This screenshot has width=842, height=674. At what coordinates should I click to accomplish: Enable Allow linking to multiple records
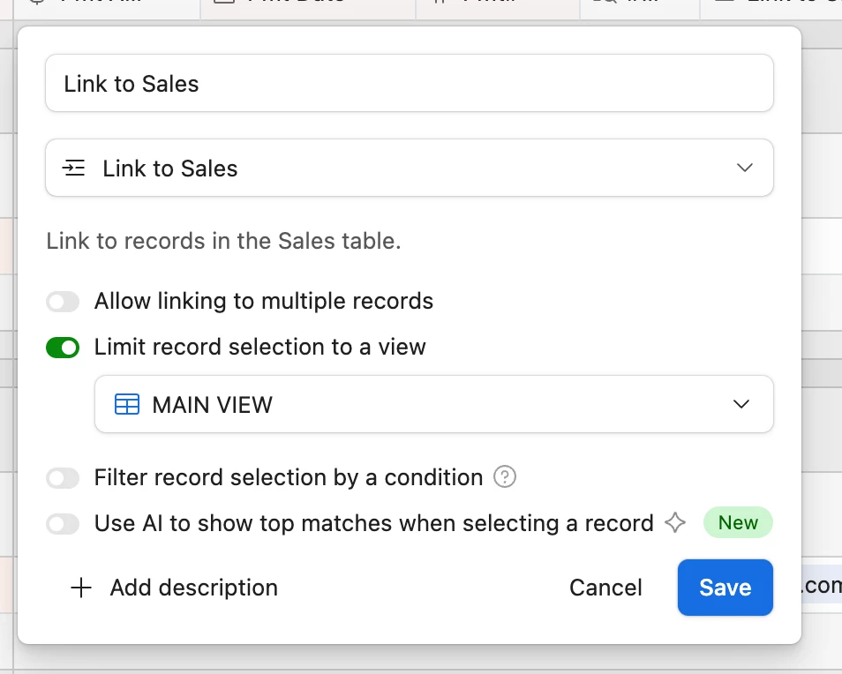[63, 303]
